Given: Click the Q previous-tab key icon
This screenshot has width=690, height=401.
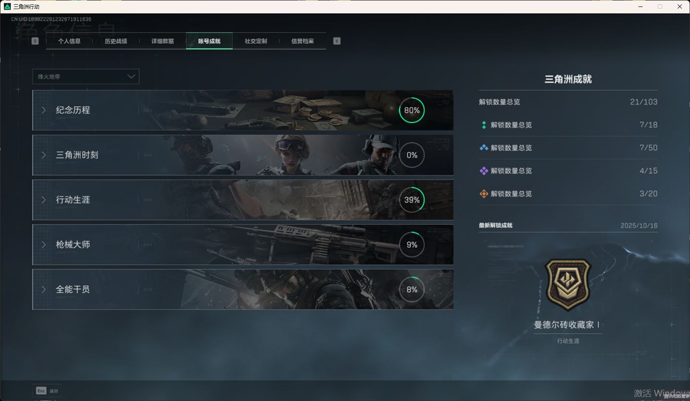Looking at the screenshot, I should (35, 41).
